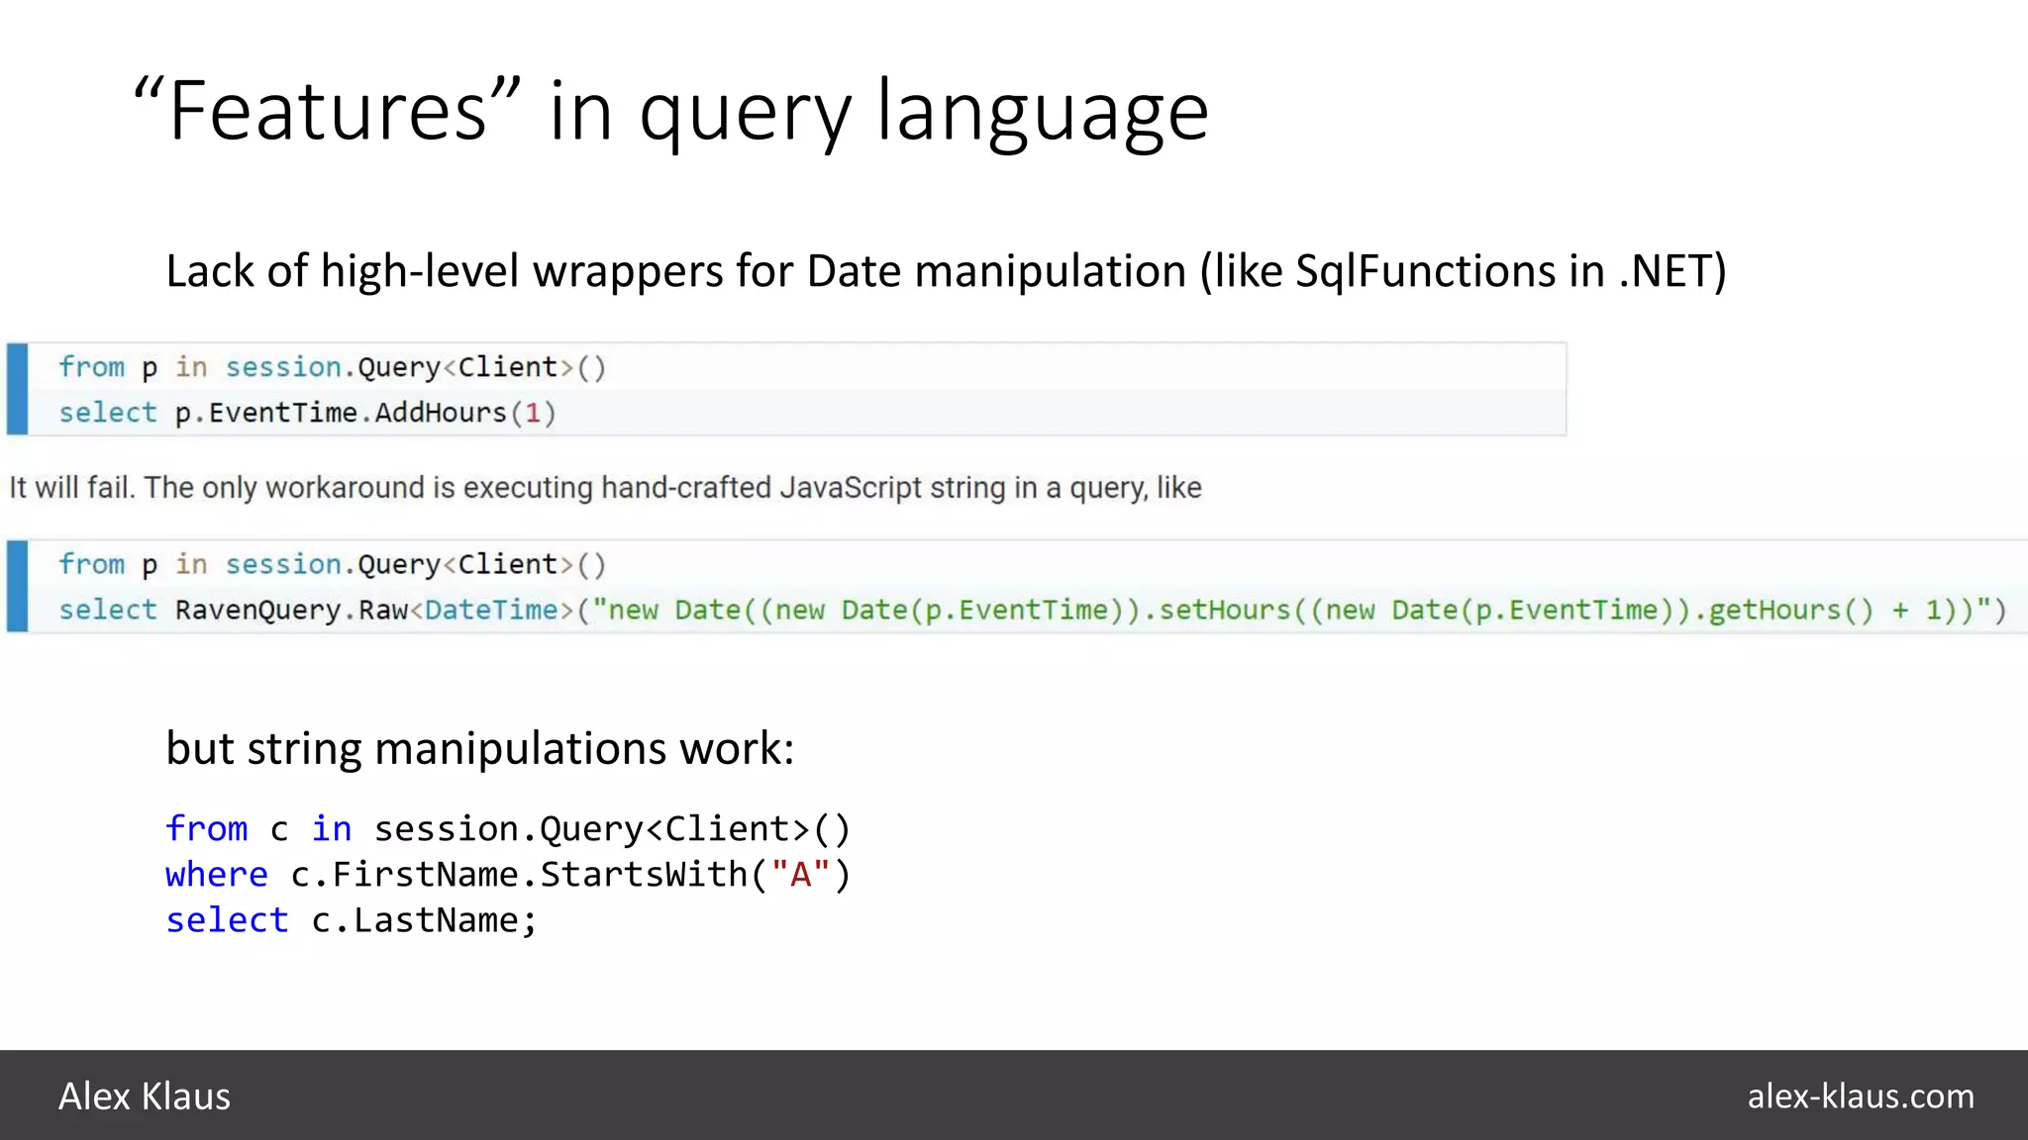
Task: Click the blue bar beside first code block
Action: coord(17,389)
